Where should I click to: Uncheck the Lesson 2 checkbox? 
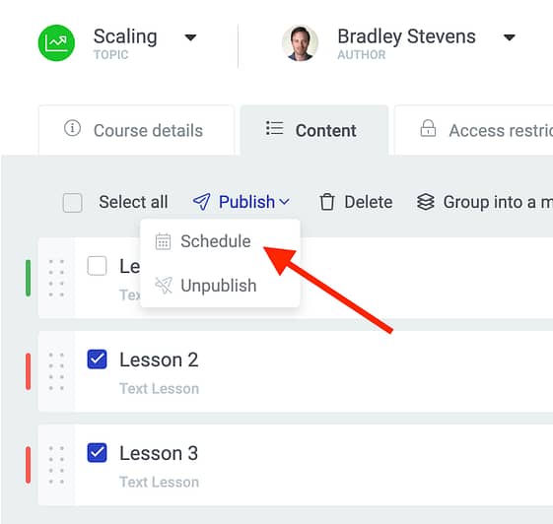[x=97, y=360]
